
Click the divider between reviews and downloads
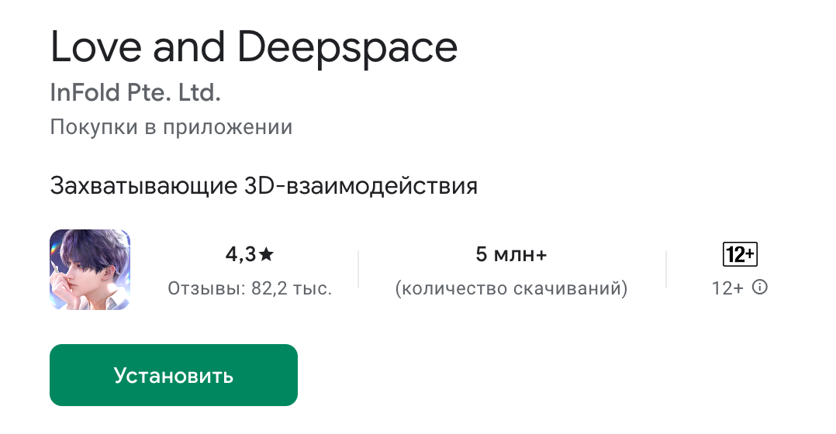(x=358, y=270)
